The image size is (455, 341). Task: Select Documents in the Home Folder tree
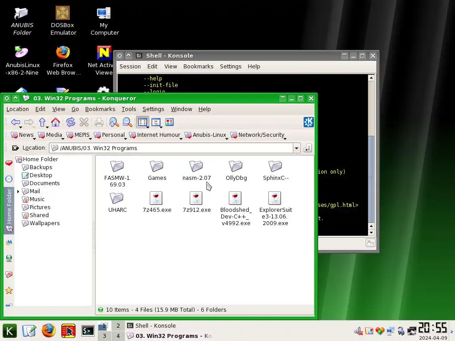pyautogui.click(x=44, y=183)
